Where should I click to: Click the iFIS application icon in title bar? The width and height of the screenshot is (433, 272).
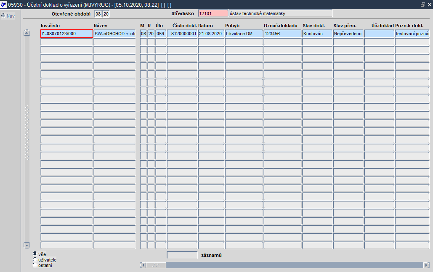[3, 5]
